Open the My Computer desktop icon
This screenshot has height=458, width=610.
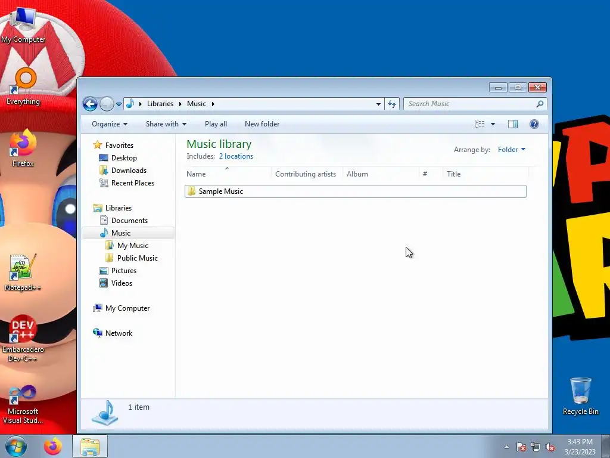coord(23,26)
